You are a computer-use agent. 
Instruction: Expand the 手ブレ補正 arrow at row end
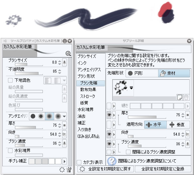pos(64,161)
